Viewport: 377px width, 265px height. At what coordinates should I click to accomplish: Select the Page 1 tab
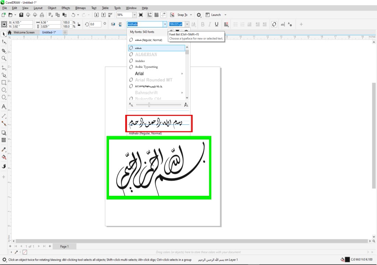(x=64, y=247)
